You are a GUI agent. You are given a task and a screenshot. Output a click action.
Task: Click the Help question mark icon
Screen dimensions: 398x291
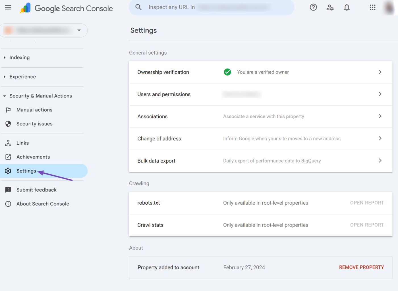pyautogui.click(x=313, y=7)
